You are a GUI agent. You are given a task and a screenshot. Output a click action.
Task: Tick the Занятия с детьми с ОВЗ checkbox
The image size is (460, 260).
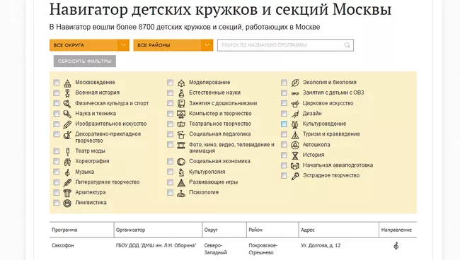pos(284,93)
